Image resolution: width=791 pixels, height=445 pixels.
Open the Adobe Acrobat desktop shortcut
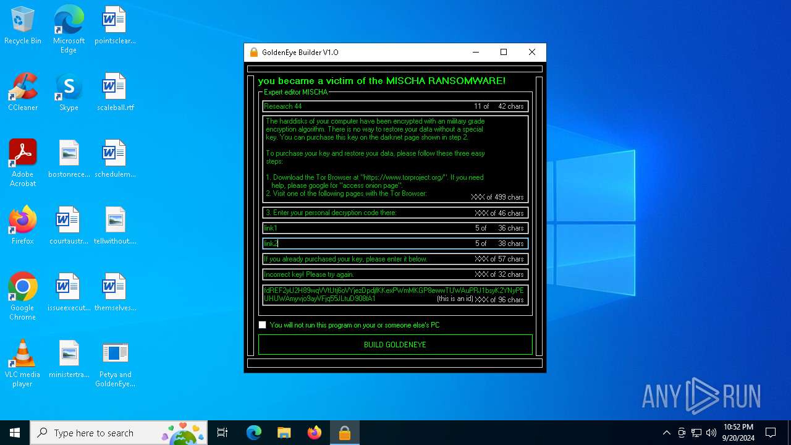(x=23, y=164)
